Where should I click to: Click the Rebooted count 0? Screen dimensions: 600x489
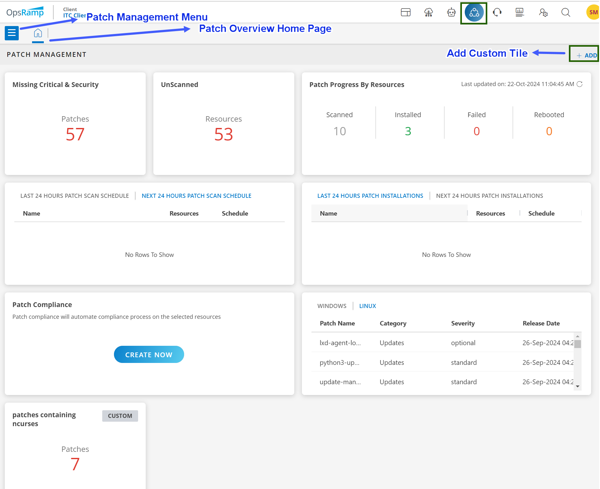(x=549, y=131)
